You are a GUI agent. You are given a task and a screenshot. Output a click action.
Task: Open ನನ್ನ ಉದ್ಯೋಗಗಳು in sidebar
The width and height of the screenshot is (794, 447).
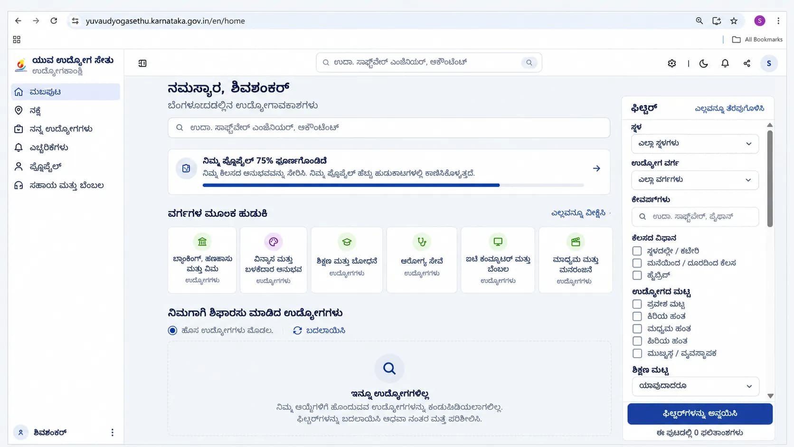[66, 129]
